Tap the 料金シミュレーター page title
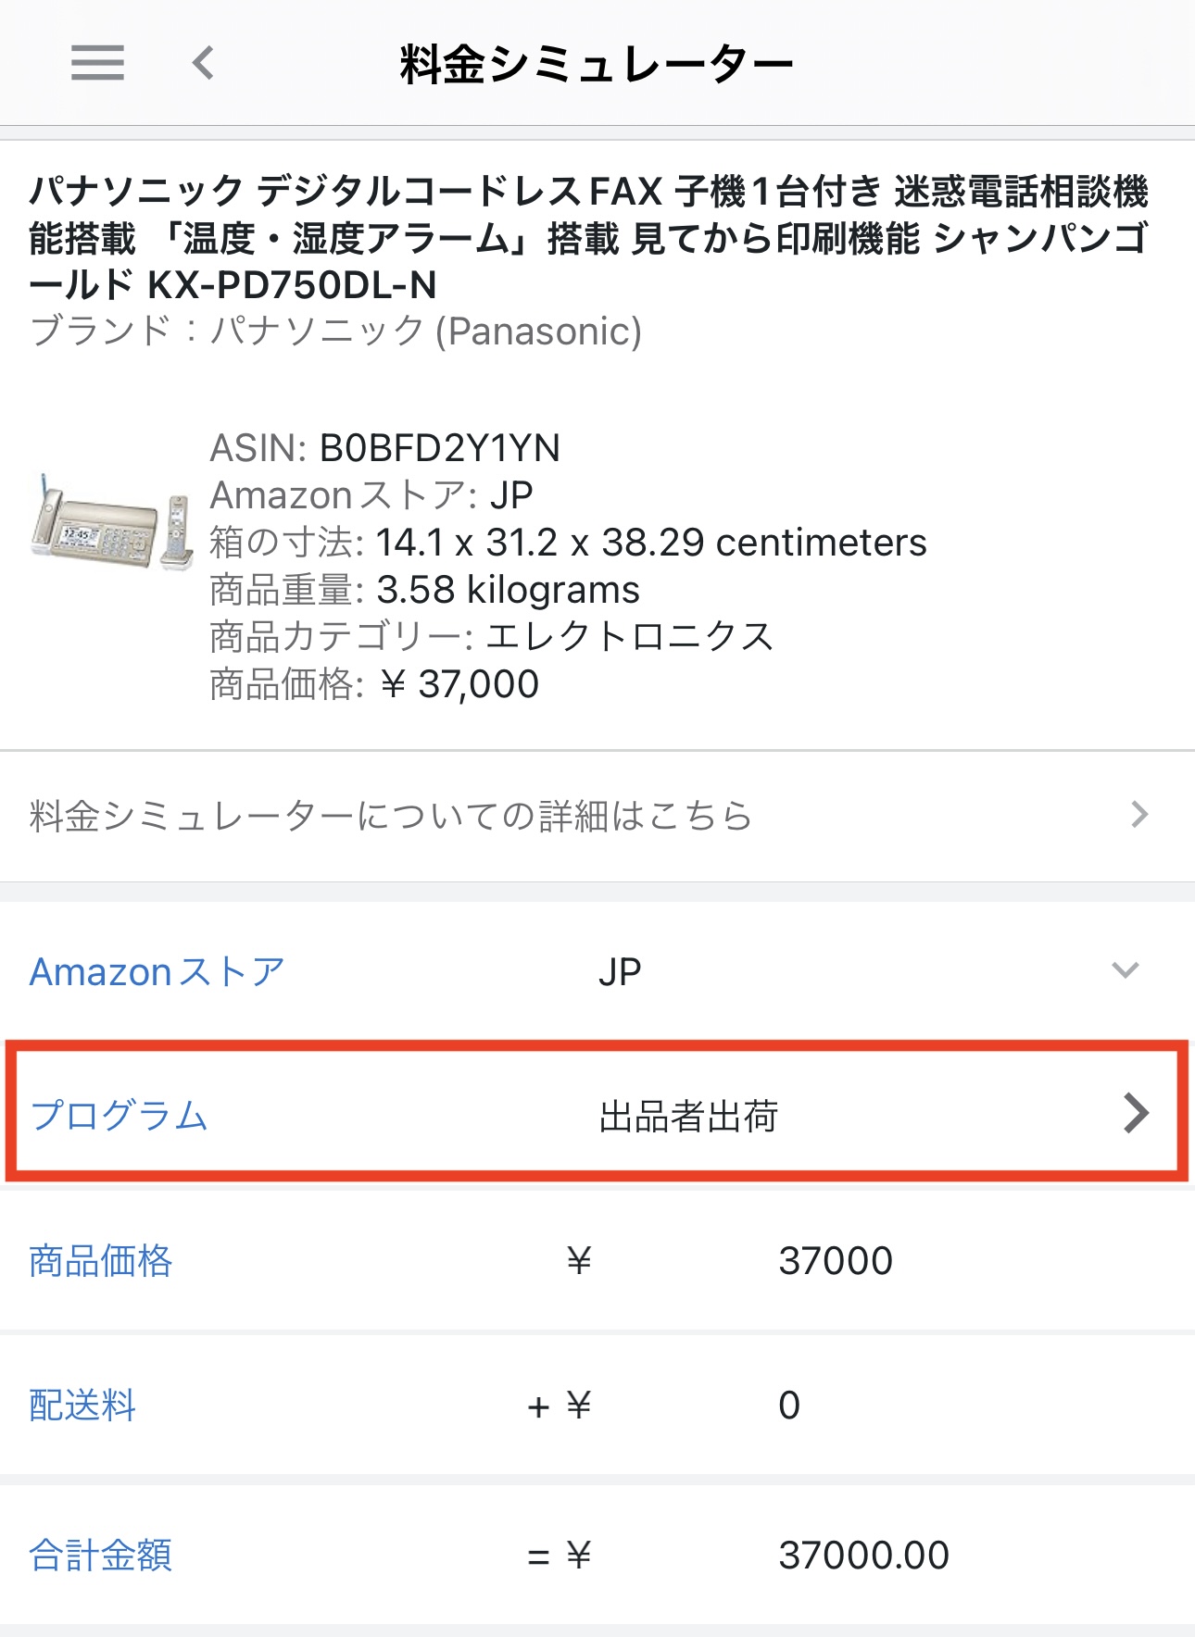Image resolution: width=1195 pixels, height=1637 pixels. point(597,64)
